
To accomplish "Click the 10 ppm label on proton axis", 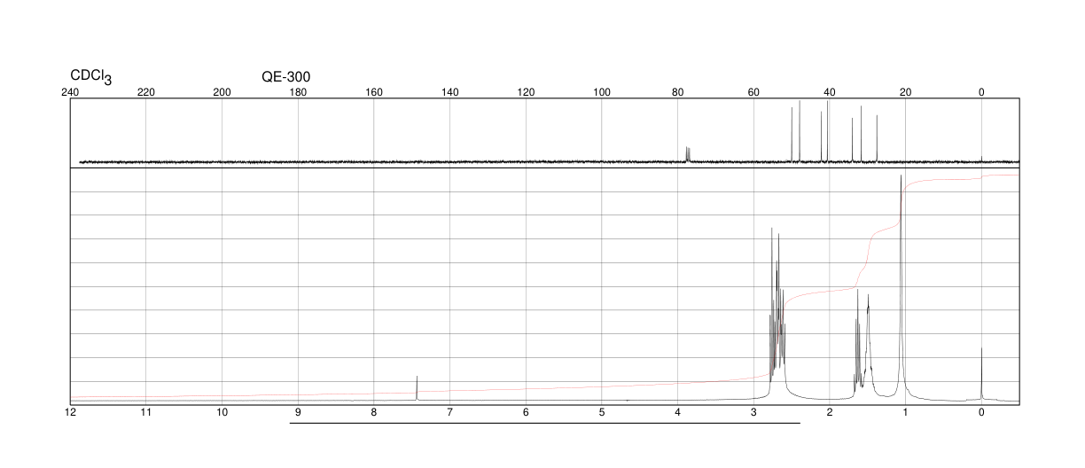I will pyautogui.click(x=222, y=412).
